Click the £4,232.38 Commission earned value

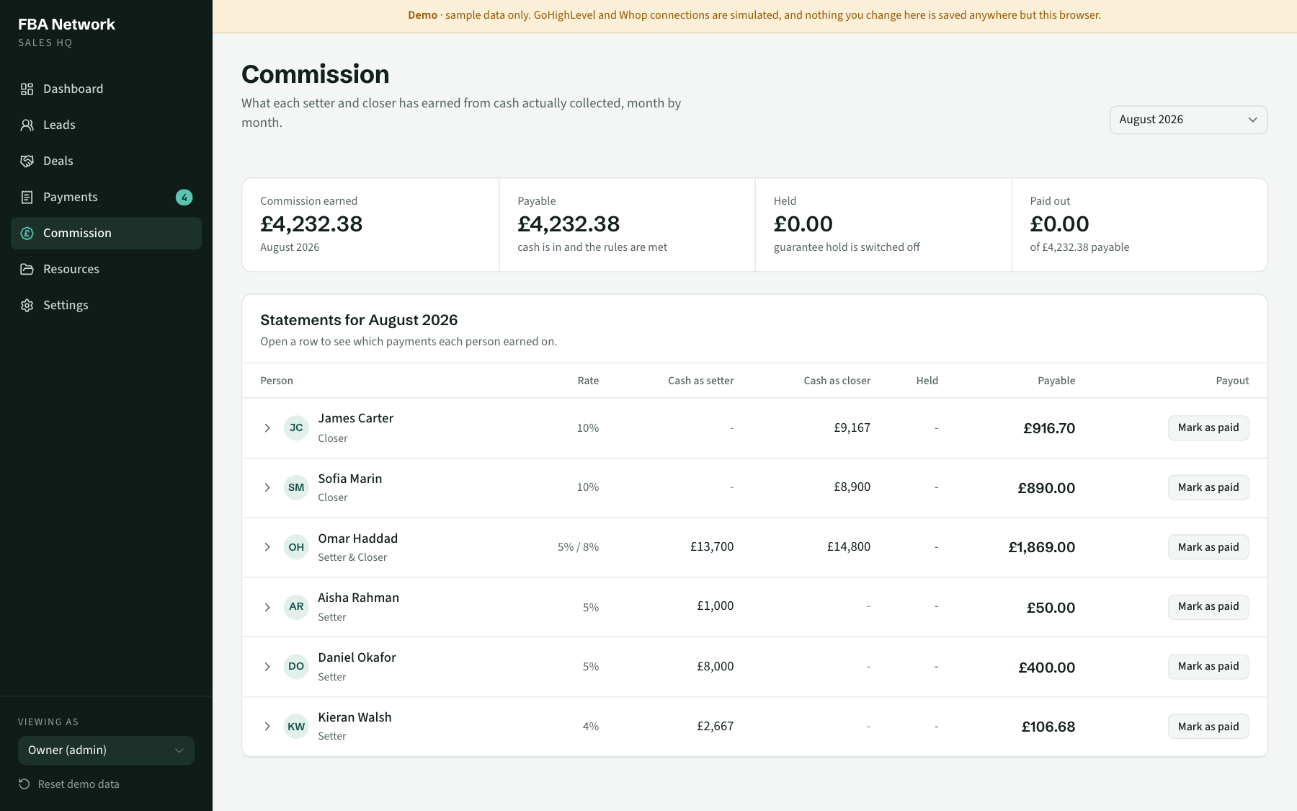click(311, 224)
